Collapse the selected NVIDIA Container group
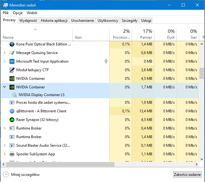The image size is (205, 182). point(5,87)
